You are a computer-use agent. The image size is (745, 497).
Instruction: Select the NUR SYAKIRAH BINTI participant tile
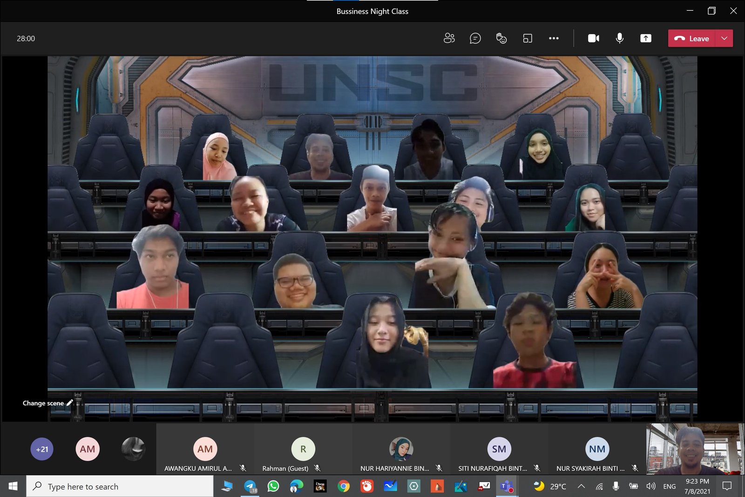pyautogui.click(x=597, y=449)
